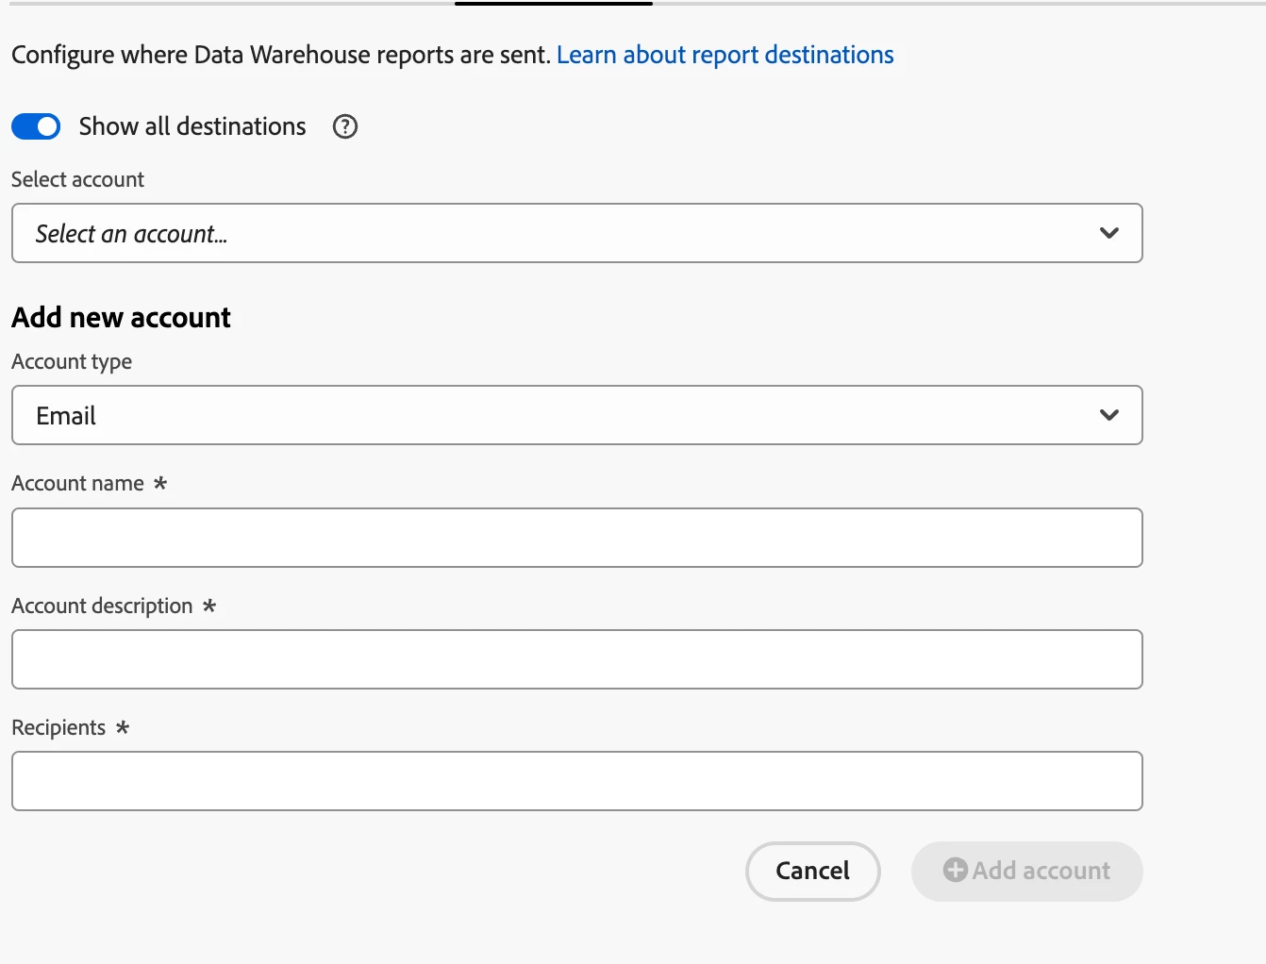Select the active tab underline at top
The image size is (1266, 964).
point(553,4)
